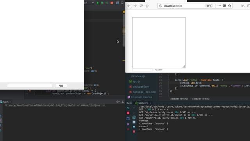The image size is (250, 141).
Task: Click the site information icon in address bar
Action: tap(161, 6)
